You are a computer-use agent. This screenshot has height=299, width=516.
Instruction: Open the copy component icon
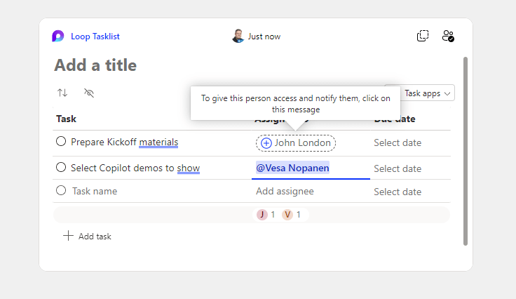click(x=423, y=36)
